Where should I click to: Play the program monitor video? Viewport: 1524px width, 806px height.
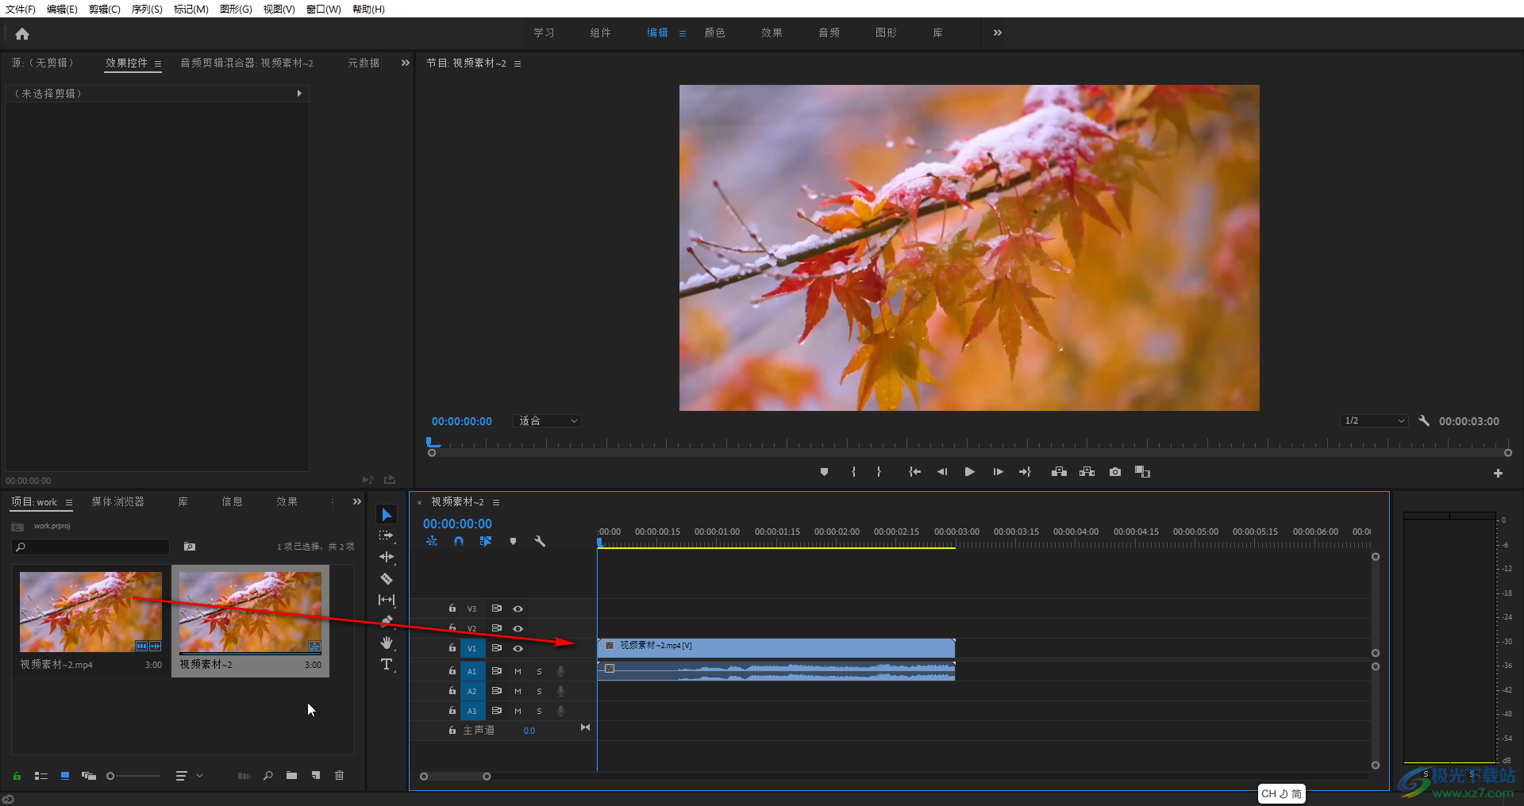pos(969,472)
